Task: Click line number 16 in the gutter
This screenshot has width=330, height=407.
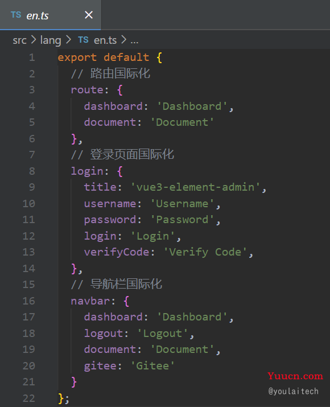Action: (x=28, y=301)
